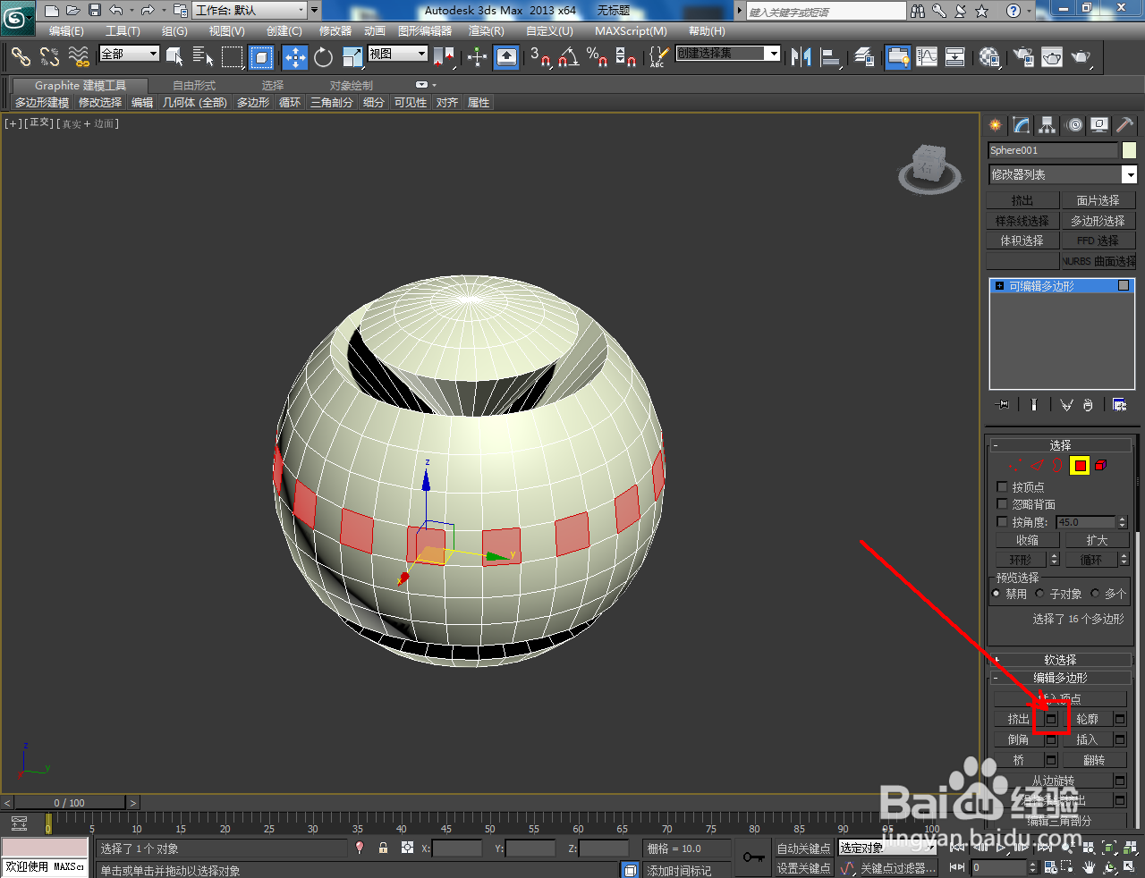Open the Create panel icon on command panel
The height and width of the screenshot is (878, 1145).
point(995,125)
